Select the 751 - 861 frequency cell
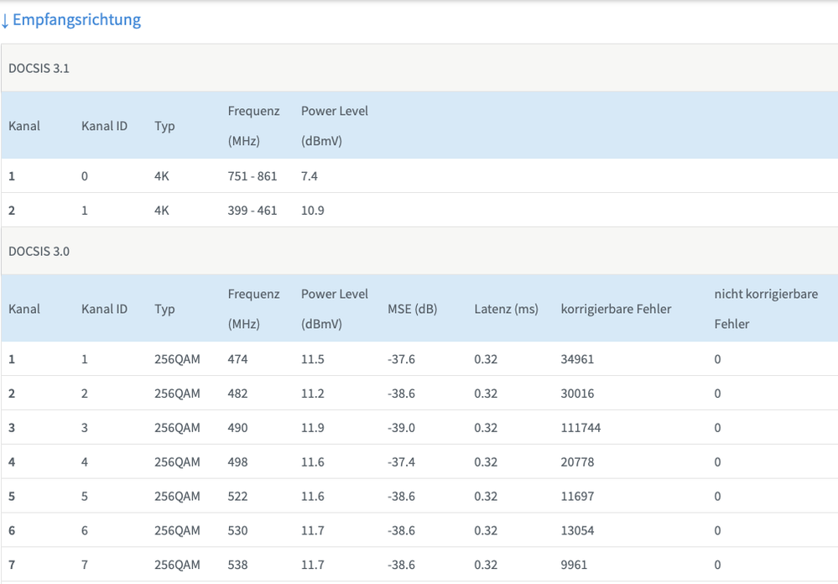 252,176
